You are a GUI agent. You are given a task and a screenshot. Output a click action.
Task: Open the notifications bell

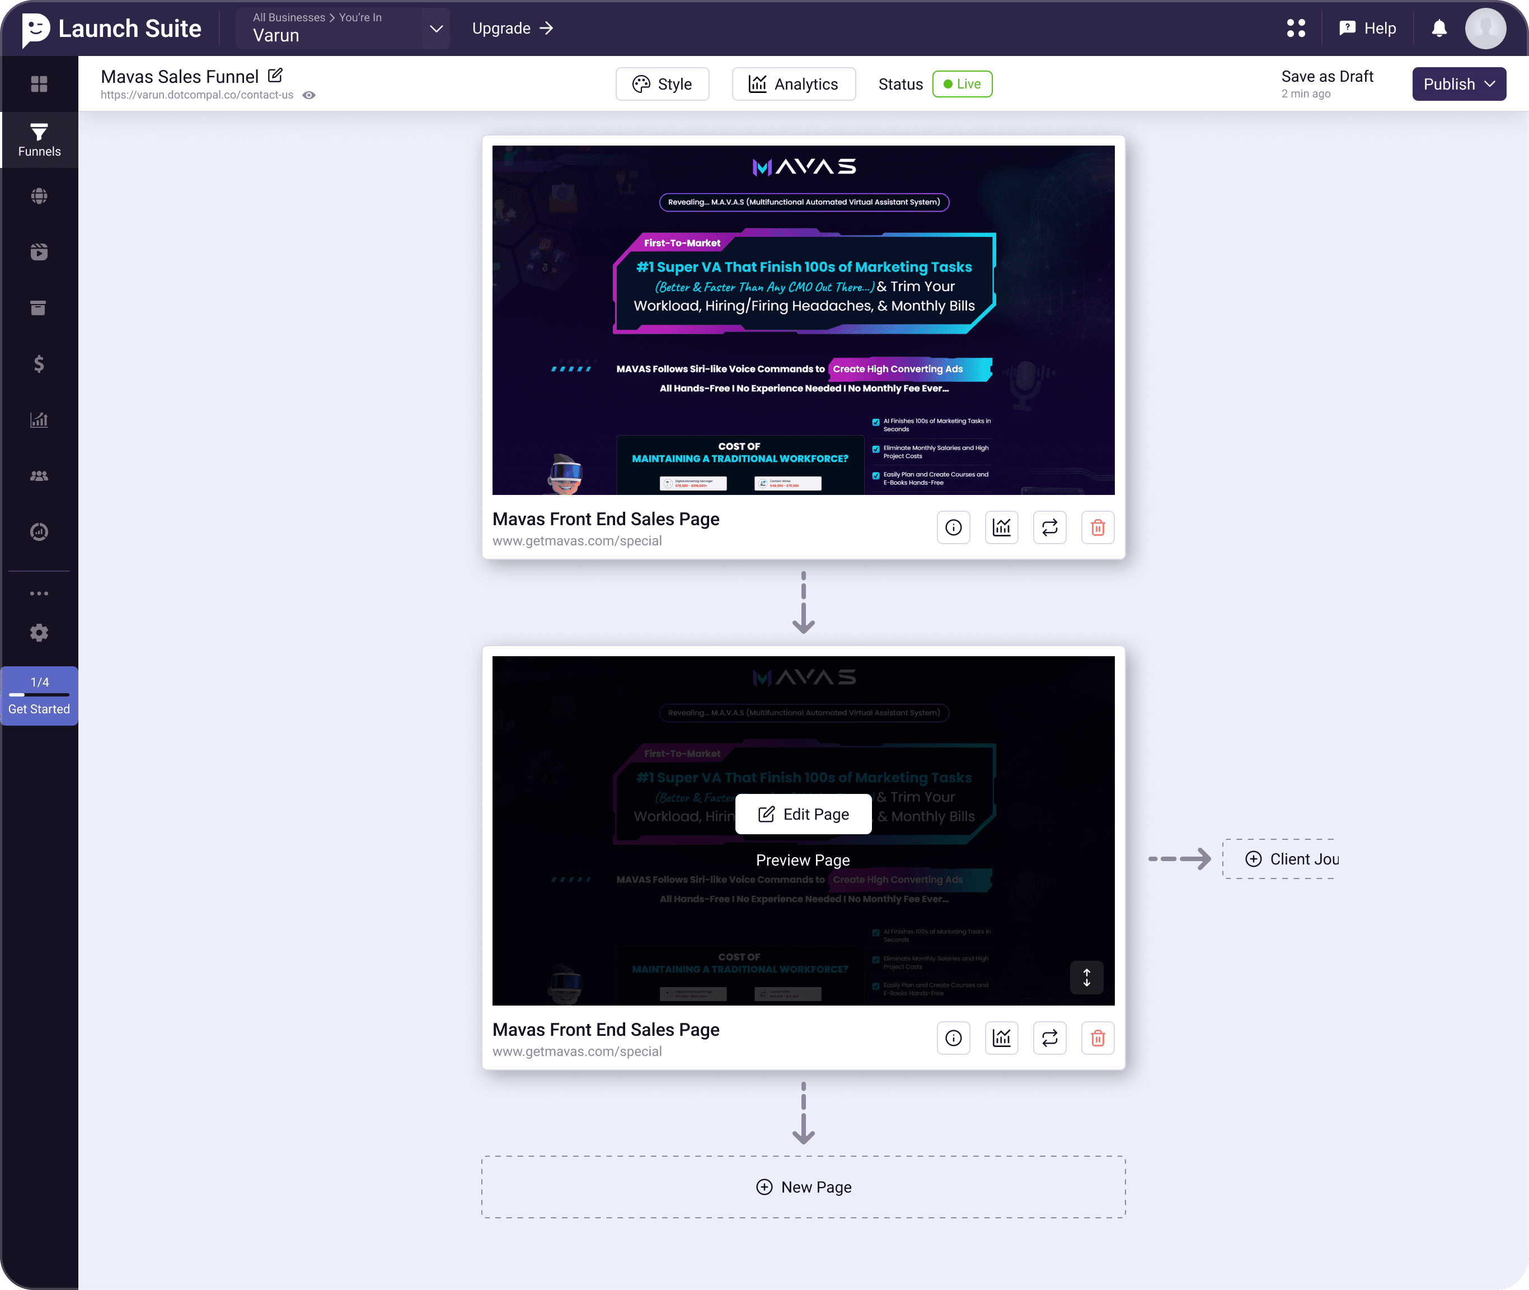click(1438, 29)
